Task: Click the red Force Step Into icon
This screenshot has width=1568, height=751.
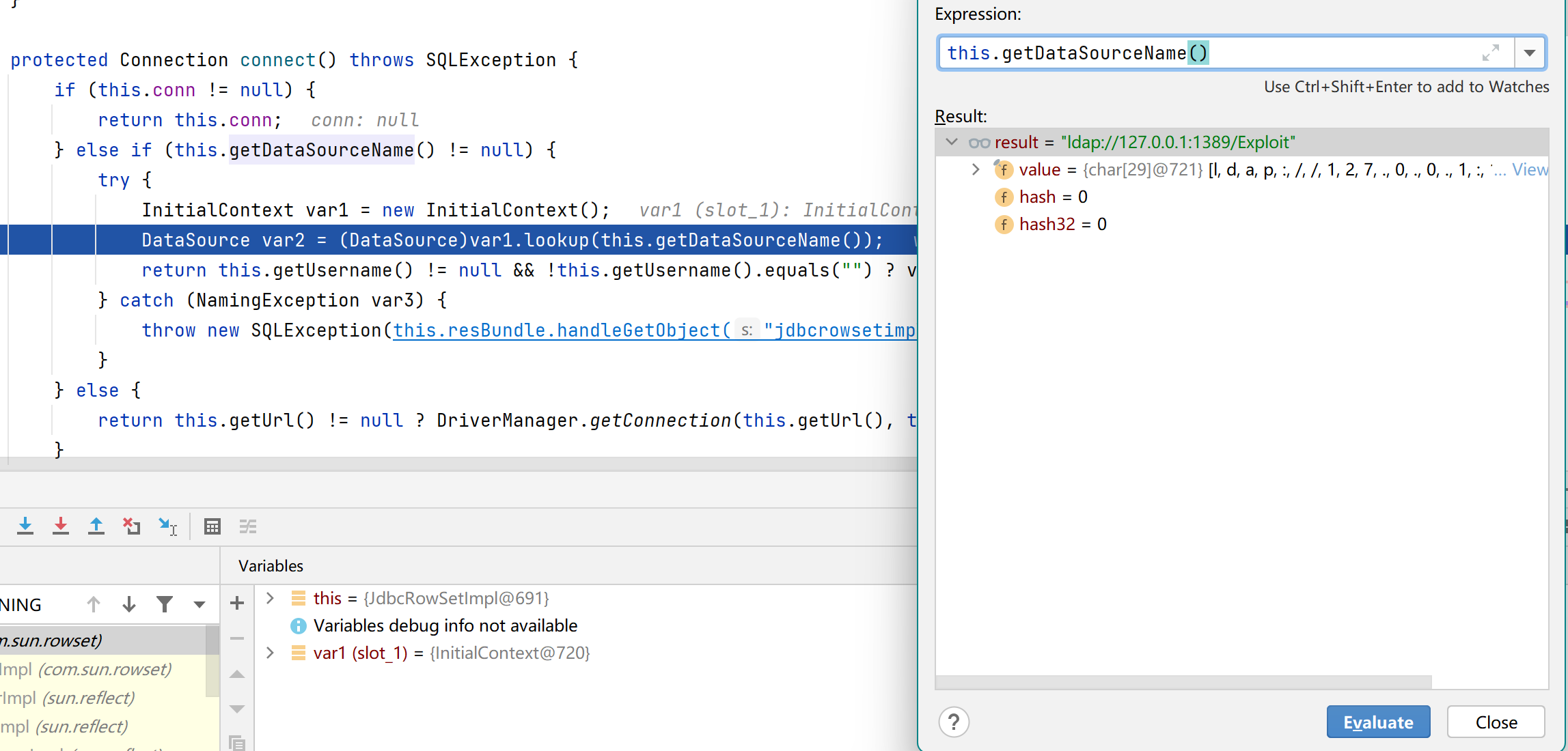Action: [61, 526]
